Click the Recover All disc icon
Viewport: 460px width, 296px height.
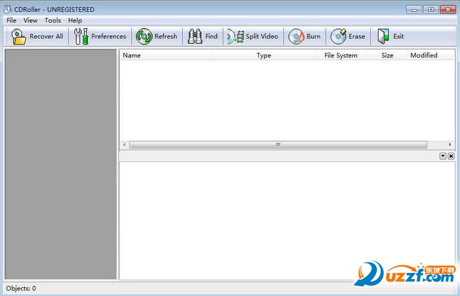point(18,36)
